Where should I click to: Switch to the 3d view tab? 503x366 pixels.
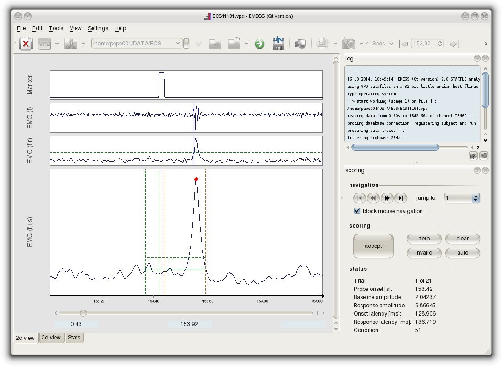[51, 338]
